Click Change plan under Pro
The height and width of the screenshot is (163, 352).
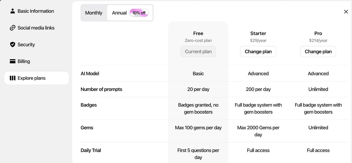coord(318,52)
